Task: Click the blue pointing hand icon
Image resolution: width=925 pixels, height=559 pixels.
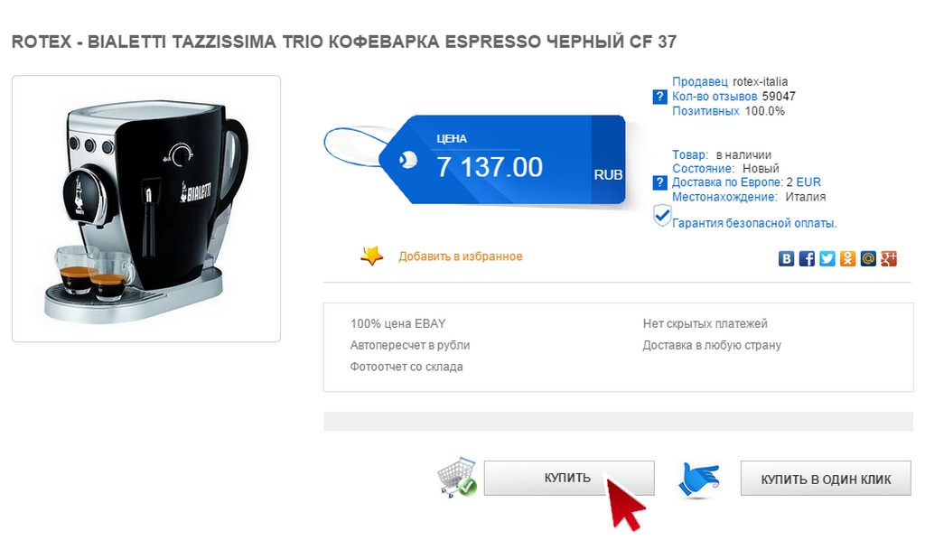Action: [699, 480]
